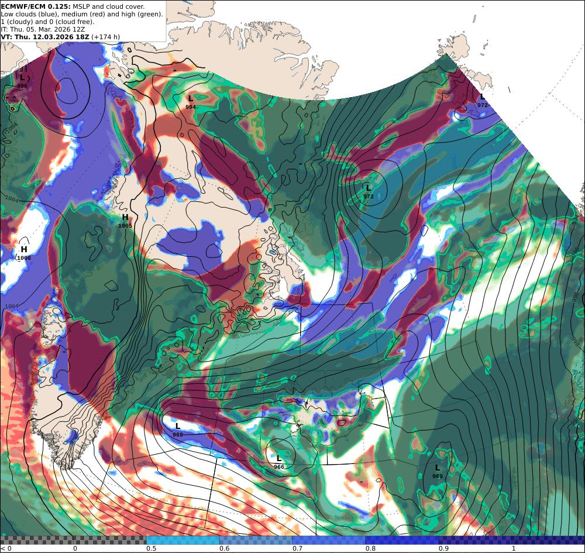Click the checkered gray segment of the color bar

(73, 540)
